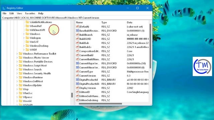214x120 pixels.
Task: Maximize the Registry Editor window
Action: point(137,8)
